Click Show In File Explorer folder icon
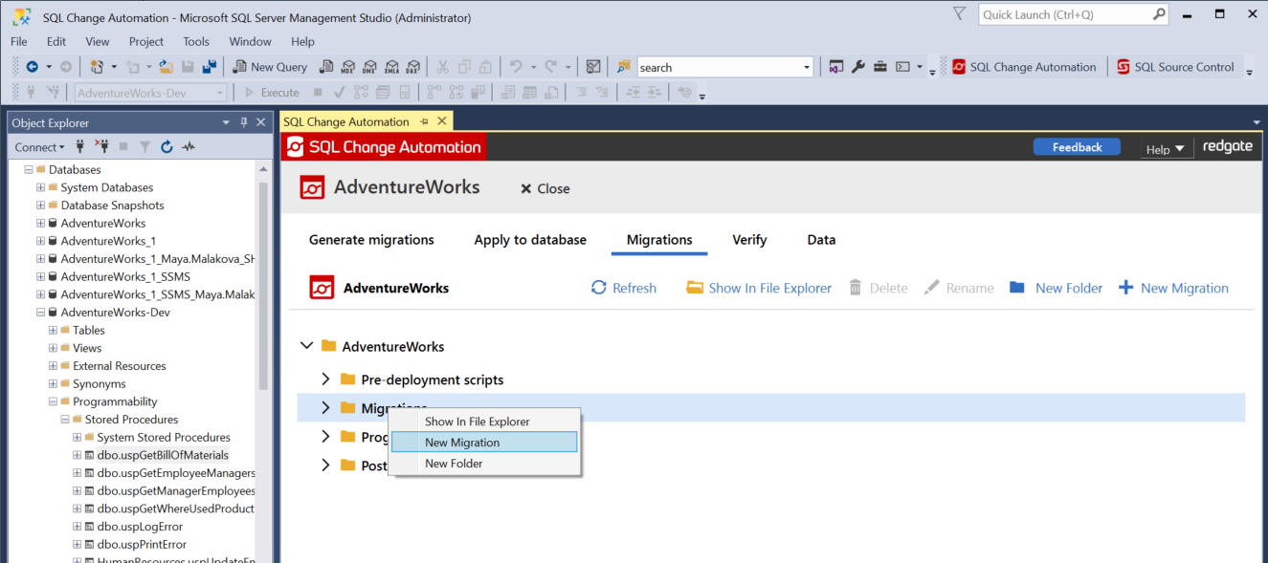 tap(695, 288)
